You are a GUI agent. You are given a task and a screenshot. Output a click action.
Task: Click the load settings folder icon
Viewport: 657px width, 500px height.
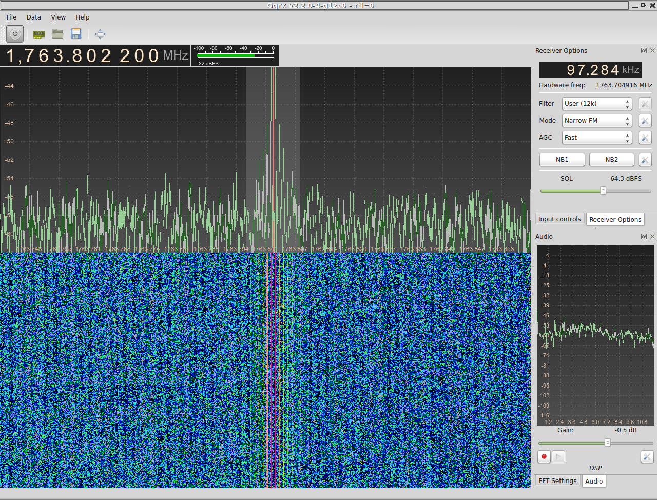coord(57,34)
